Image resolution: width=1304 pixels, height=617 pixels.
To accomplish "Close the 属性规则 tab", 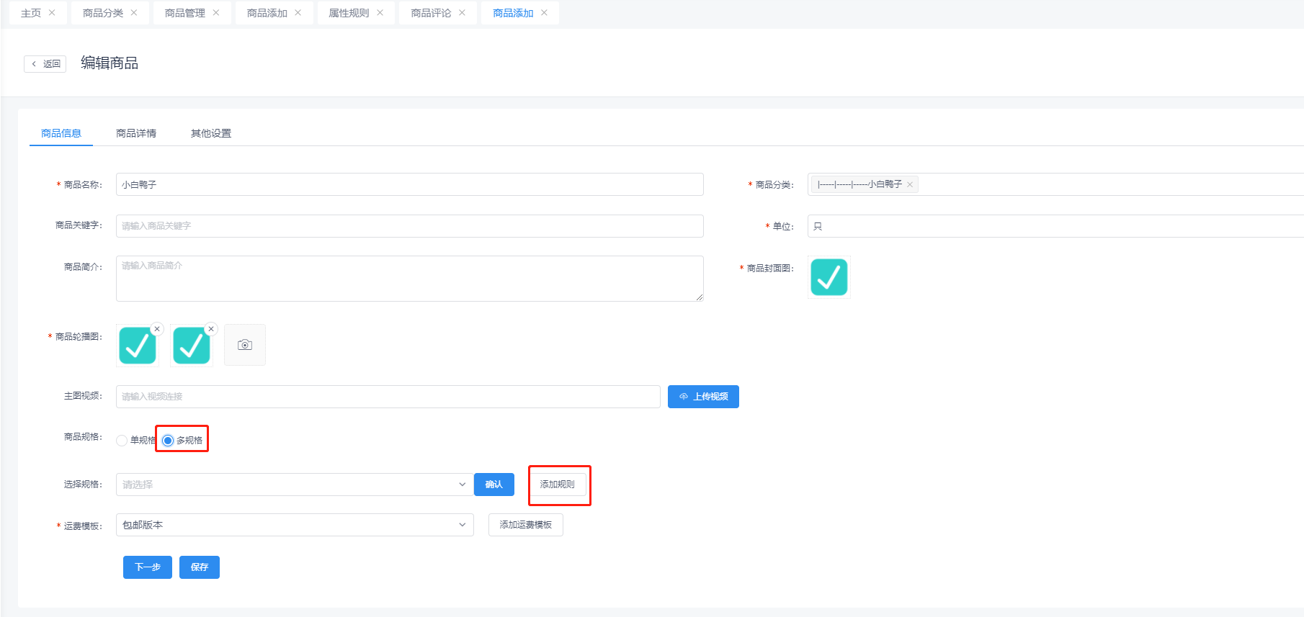I will click(380, 13).
